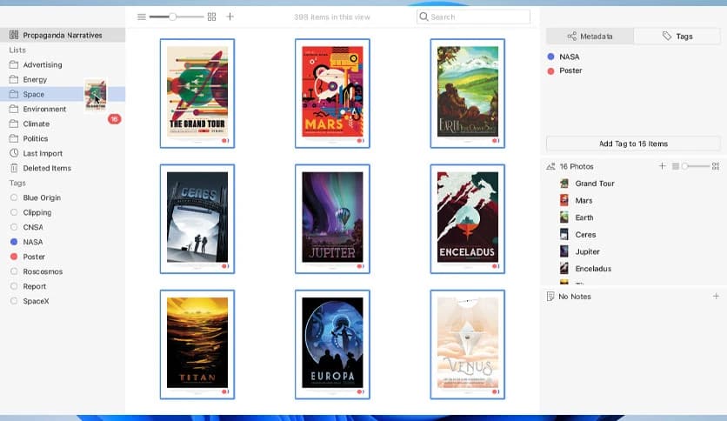Select the Earth poster thumbnail
Viewport: 727px width, 421px height.
467,93
